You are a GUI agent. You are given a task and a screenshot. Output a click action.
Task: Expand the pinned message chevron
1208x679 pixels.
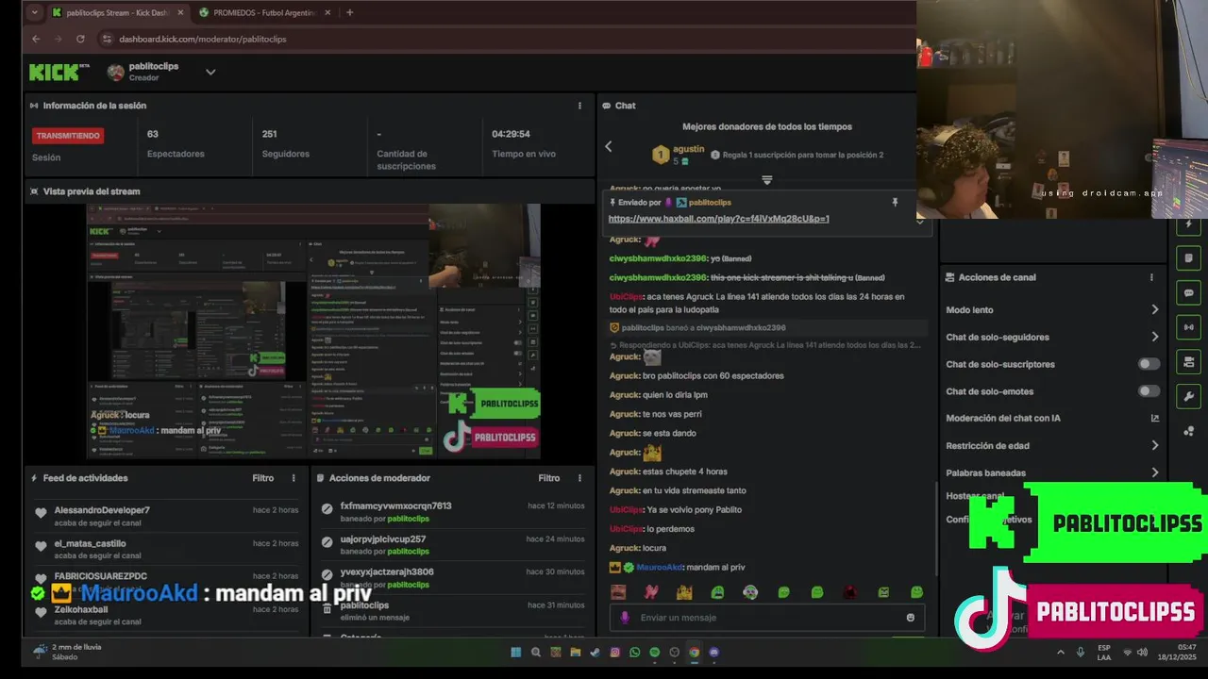tap(920, 222)
